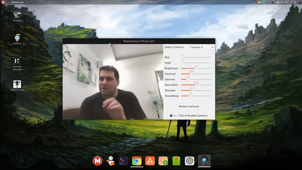Image resolution: width=302 pixels, height=170 pixels.
Task: Adjust the Fade slider
Action: tap(196, 63)
